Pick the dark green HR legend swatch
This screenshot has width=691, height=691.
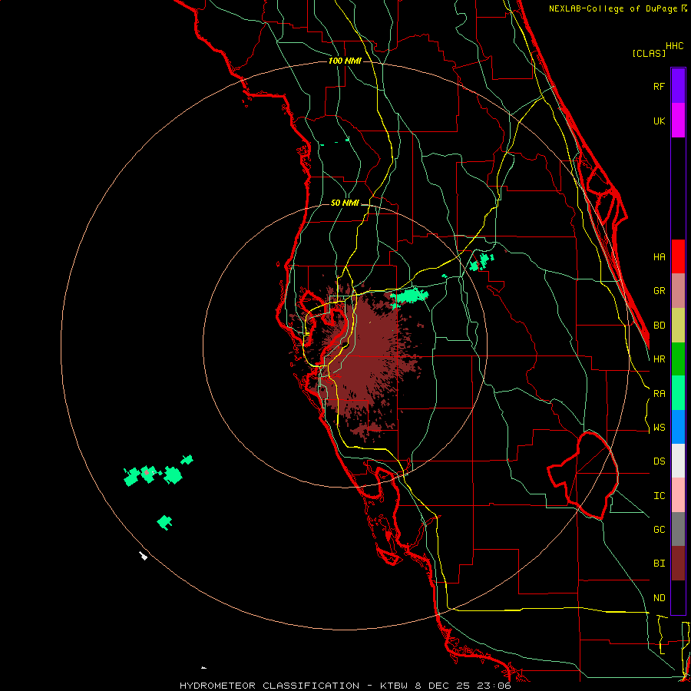click(x=678, y=359)
